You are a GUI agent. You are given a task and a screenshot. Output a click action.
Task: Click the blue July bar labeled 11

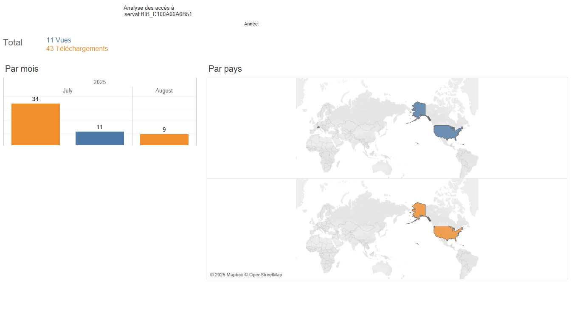(x=100, y=138)
